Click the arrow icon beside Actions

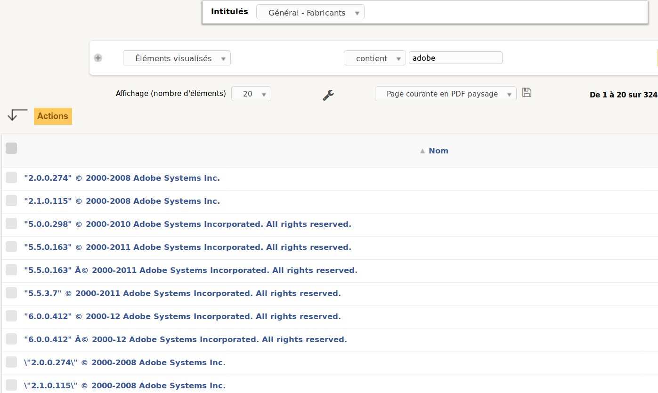(18, 114)
